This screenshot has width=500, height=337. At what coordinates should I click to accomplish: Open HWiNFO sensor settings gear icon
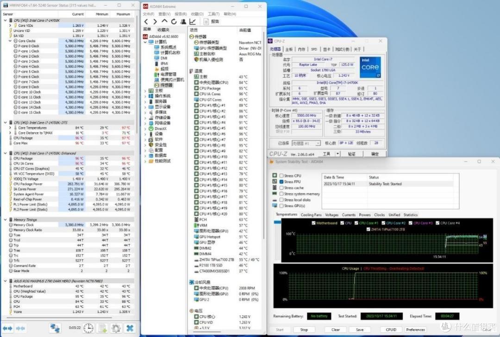pyautogui.click(x=116, y=328)
